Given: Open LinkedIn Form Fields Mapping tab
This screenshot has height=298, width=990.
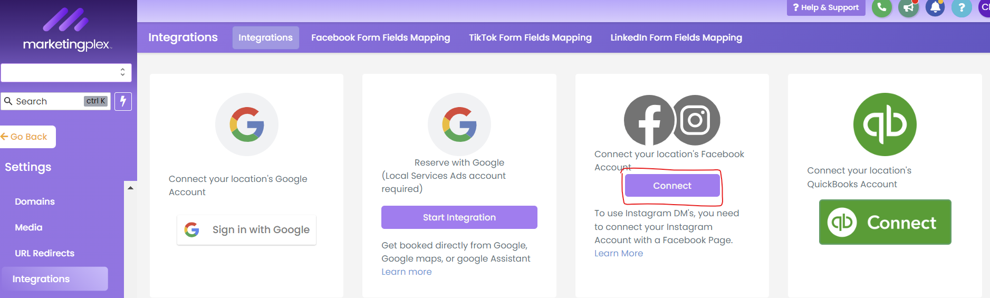Looking at the screenshot, I should click(x=676, y=37).
